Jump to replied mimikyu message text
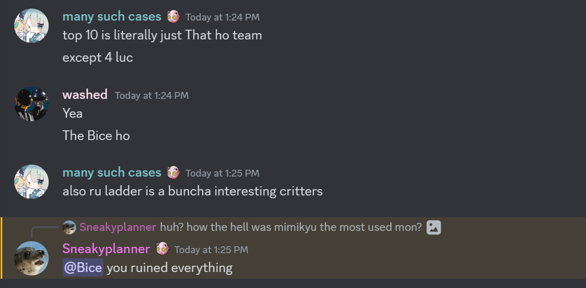 (x=291, y=227)
